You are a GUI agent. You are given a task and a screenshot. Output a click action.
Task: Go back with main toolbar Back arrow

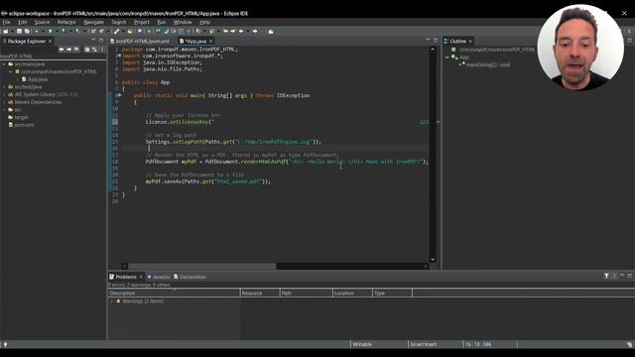[241, 31]
